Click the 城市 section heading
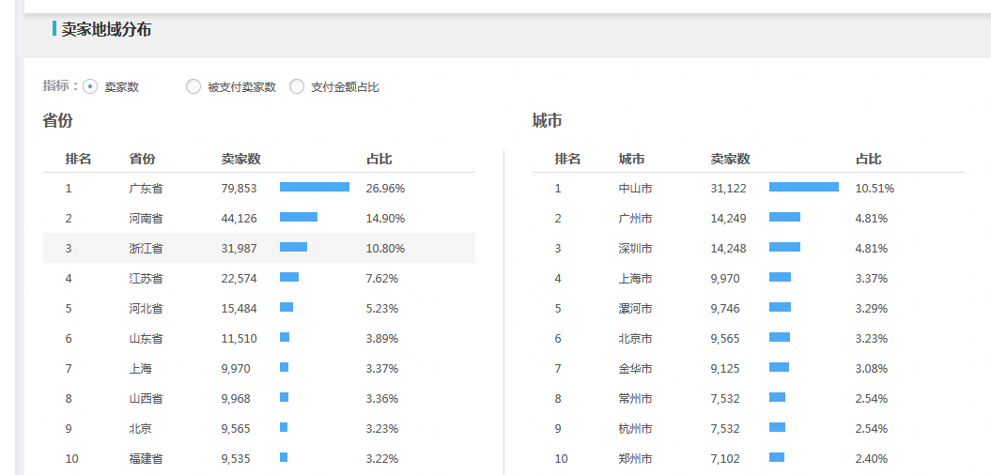Viewport: 991px width, 475px height. pyautogui.click(x=548, y=121)
